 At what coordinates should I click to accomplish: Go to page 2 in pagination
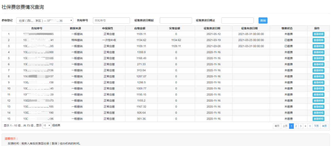(x=296, y=126)
